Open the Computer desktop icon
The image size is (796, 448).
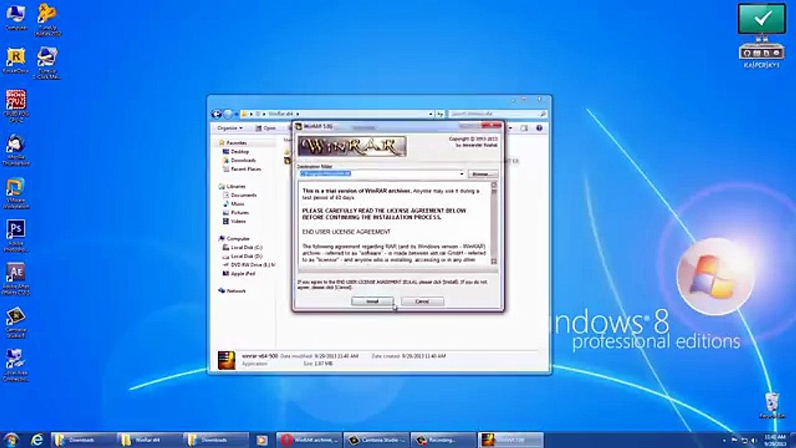tap(16, 17)
